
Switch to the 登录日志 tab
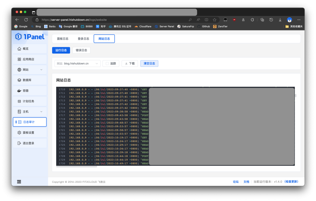[83, 39]
